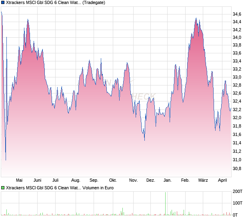Select the 'Okt.' month label

coord(113,180)
